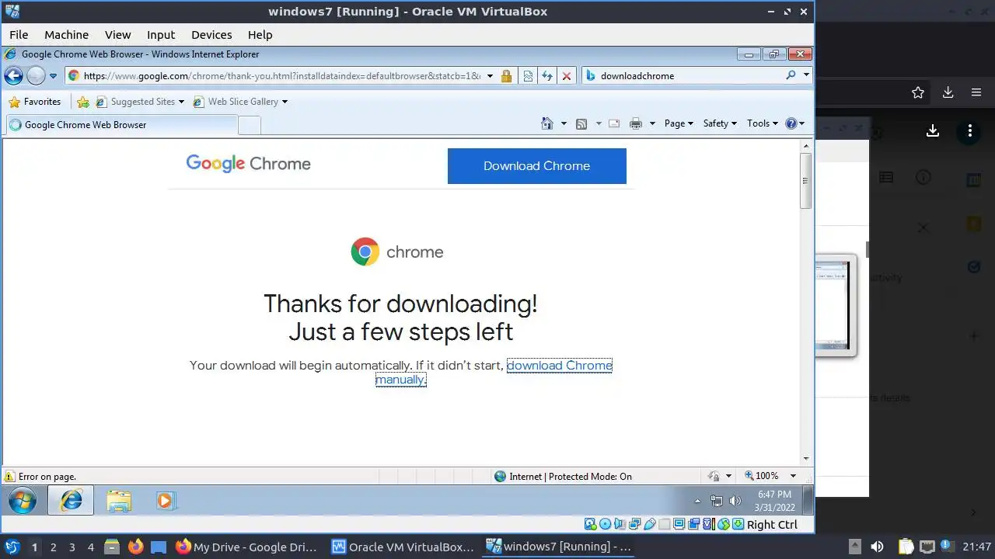The width and height of the screenshot is (995, 559).
Task: Click the VirtualBox USB devices icon
Action: click(650, 524)
